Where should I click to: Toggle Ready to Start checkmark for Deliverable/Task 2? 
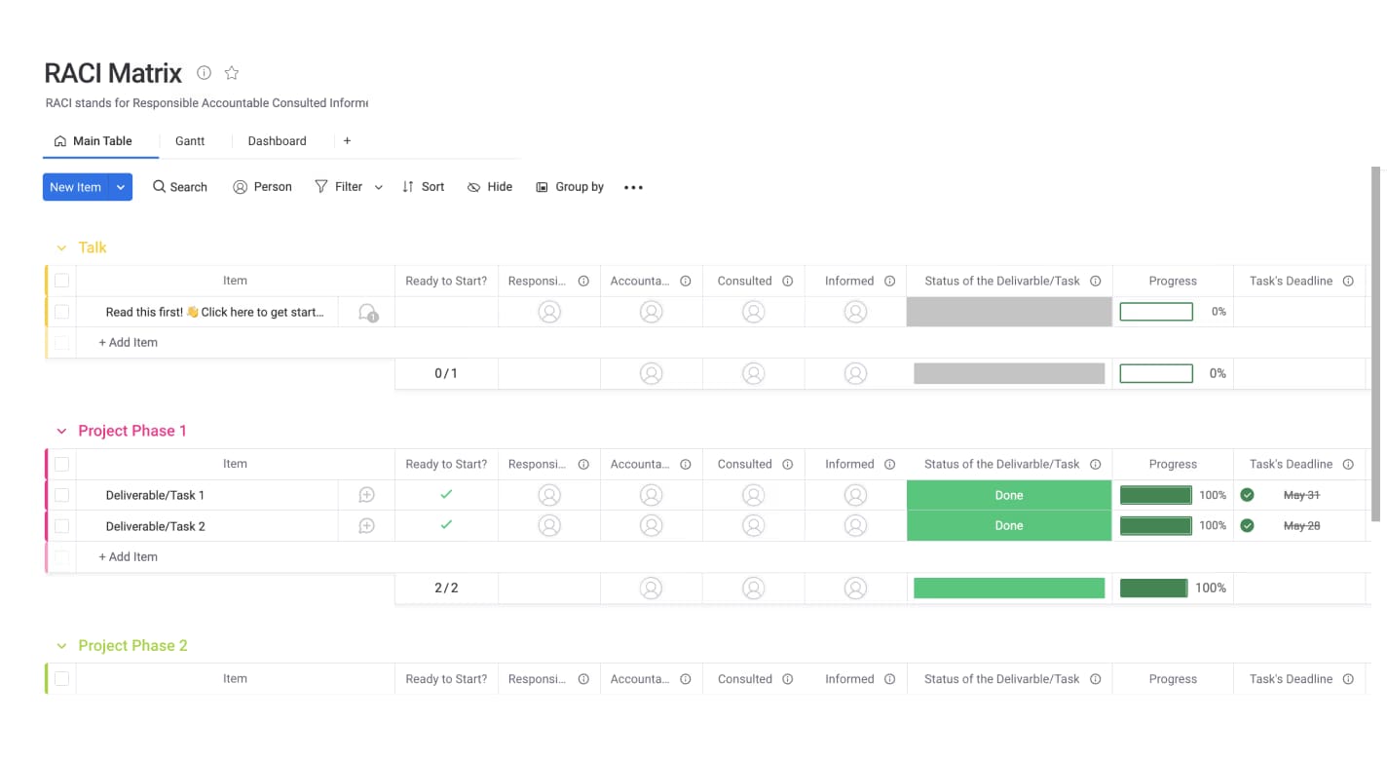(x=446, y=525)
